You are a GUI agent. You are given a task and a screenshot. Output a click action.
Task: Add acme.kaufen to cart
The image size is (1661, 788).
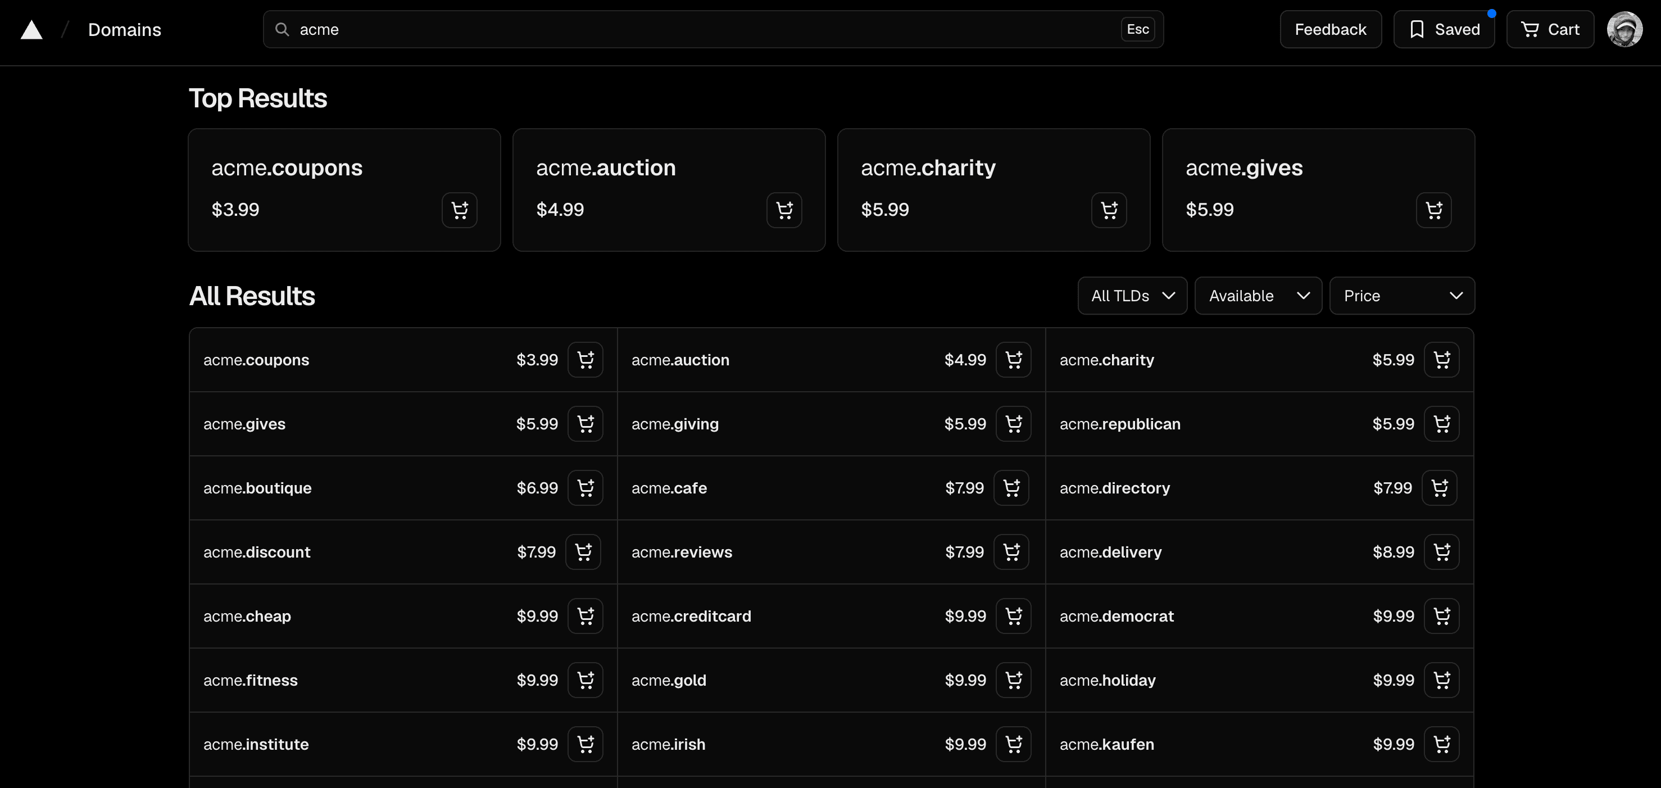tap(1442, 744)
